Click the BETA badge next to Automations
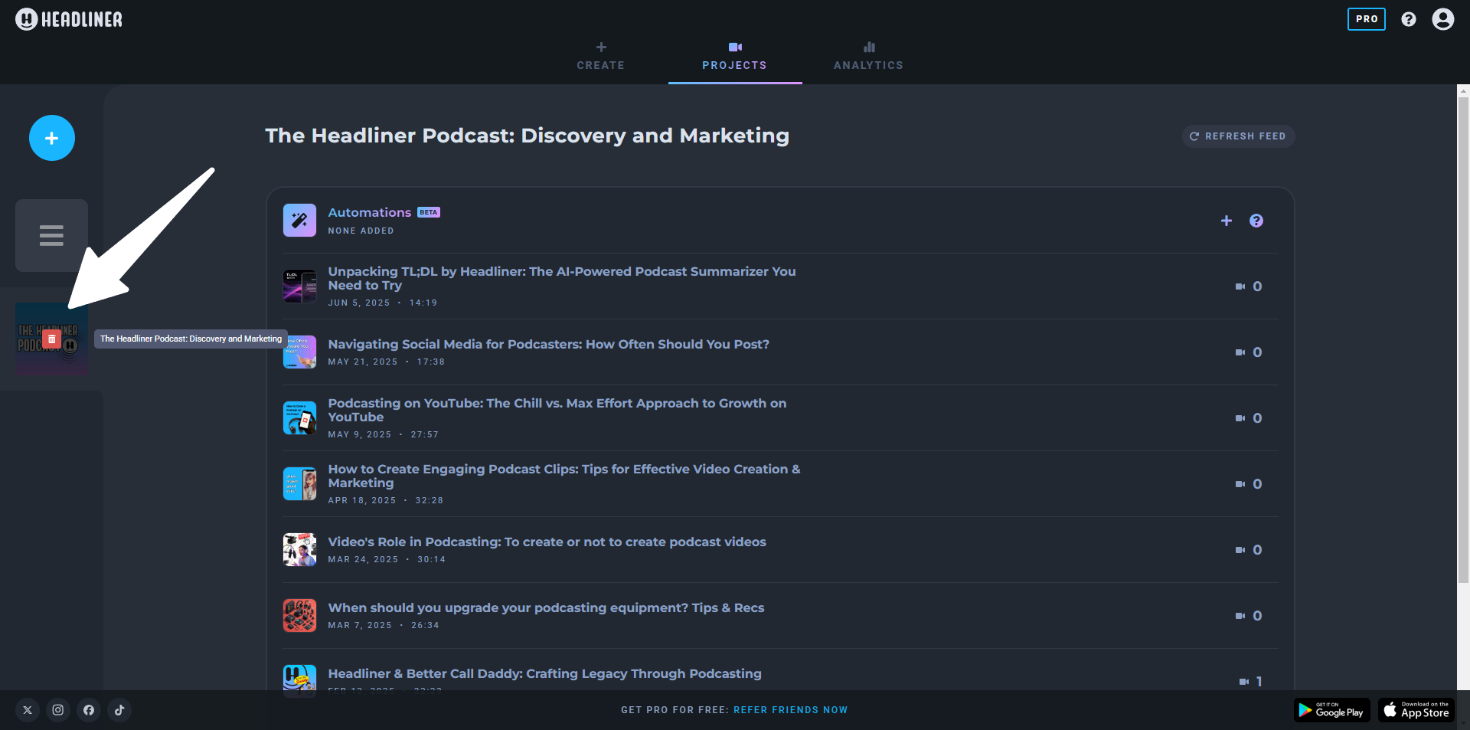1470x730 pixels. click(429, 212)
